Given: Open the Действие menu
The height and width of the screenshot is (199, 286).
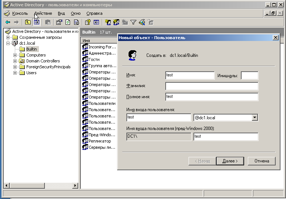Looking at the screenshot, I should point(43,13).
